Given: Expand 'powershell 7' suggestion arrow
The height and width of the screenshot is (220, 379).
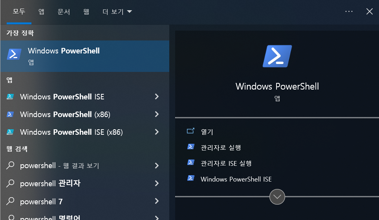Looking at the screenshot, I should click(x=157, y=201).
